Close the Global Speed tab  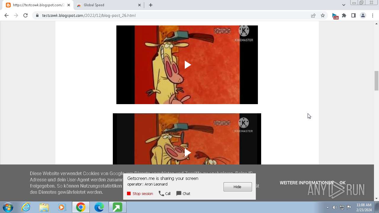(139, 5)
